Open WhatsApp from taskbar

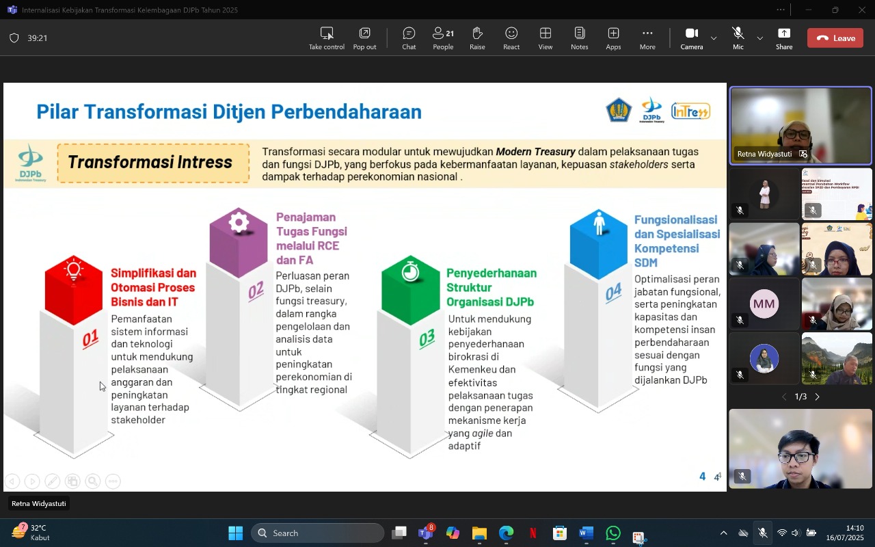click(613, 533)
